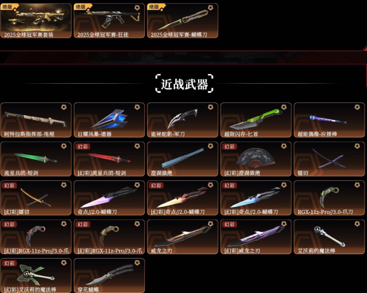
Task: Pick the green RGX-11z-Pro//3.0-爪刀 karambit
Action: coord(329,198)
